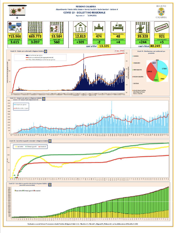Click the virus presentation board icon

point(17,12)
